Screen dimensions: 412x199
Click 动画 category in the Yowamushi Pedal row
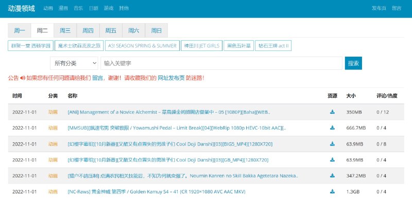53,128
